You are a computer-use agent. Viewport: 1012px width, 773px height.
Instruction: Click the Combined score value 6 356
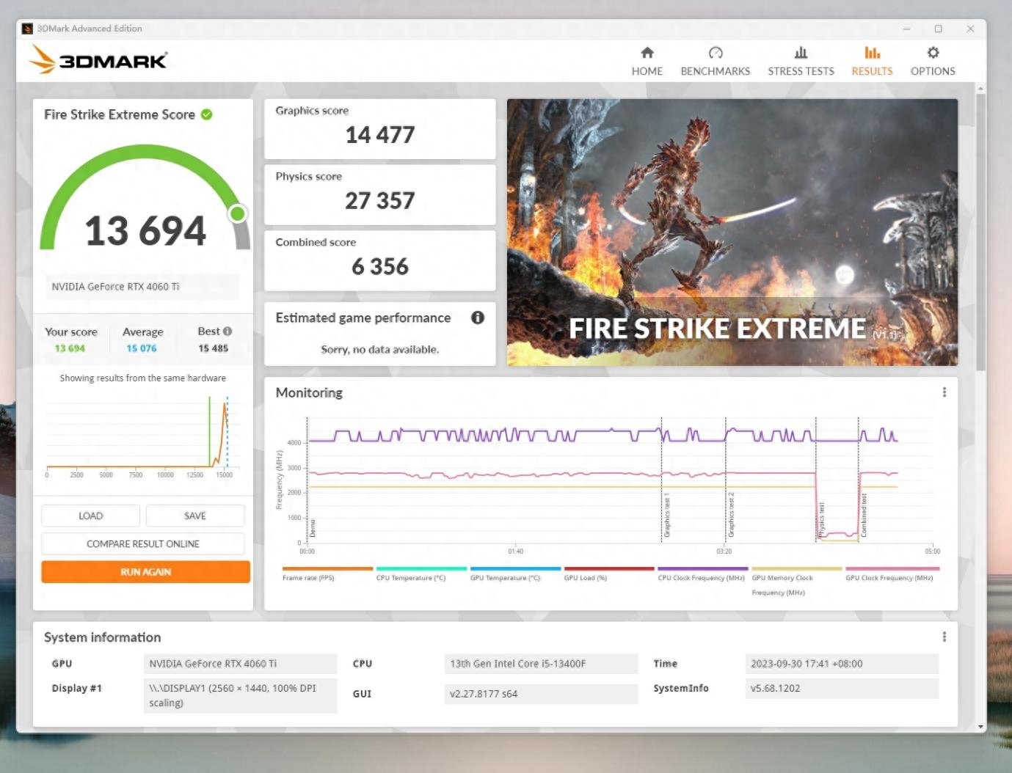tap(380, 267)
